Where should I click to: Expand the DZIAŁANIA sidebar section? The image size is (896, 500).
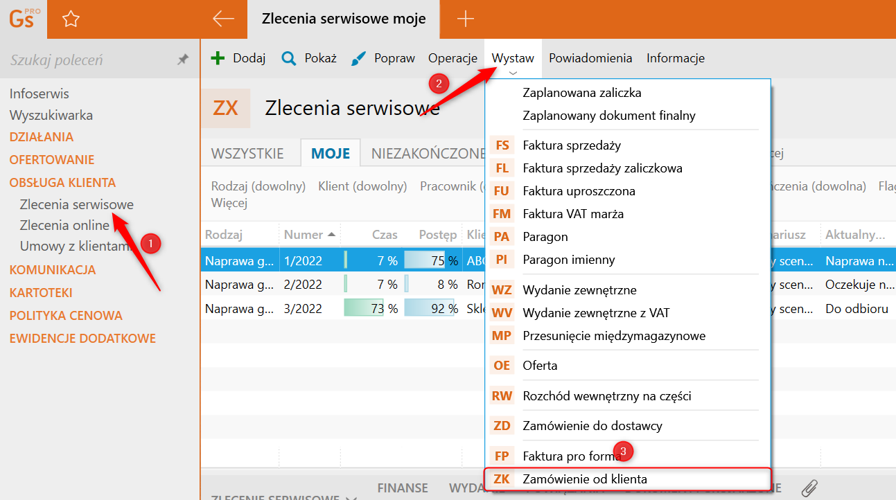[42, 137]
